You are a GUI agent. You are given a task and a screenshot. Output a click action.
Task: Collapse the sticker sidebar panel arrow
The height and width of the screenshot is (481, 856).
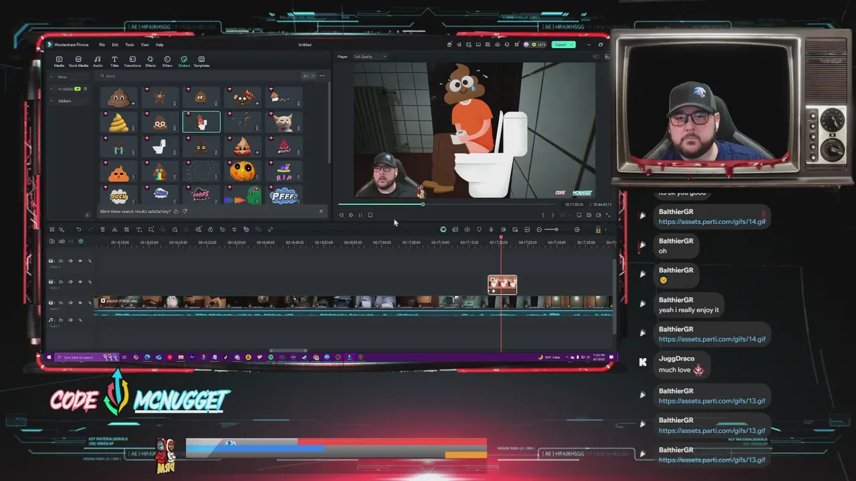88,214
